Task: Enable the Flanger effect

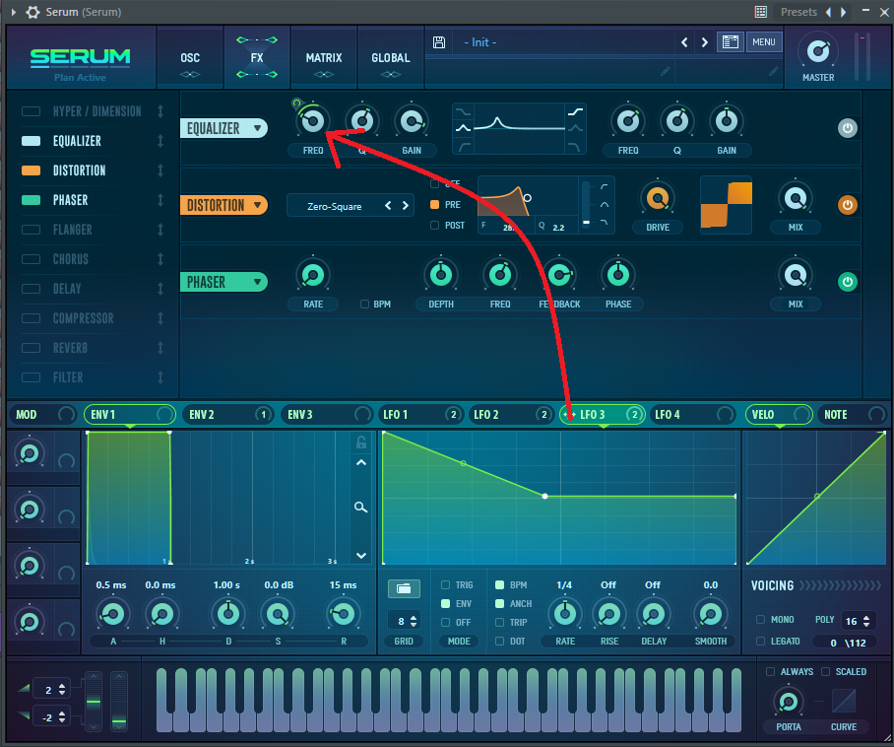Action: coord(31,230)
